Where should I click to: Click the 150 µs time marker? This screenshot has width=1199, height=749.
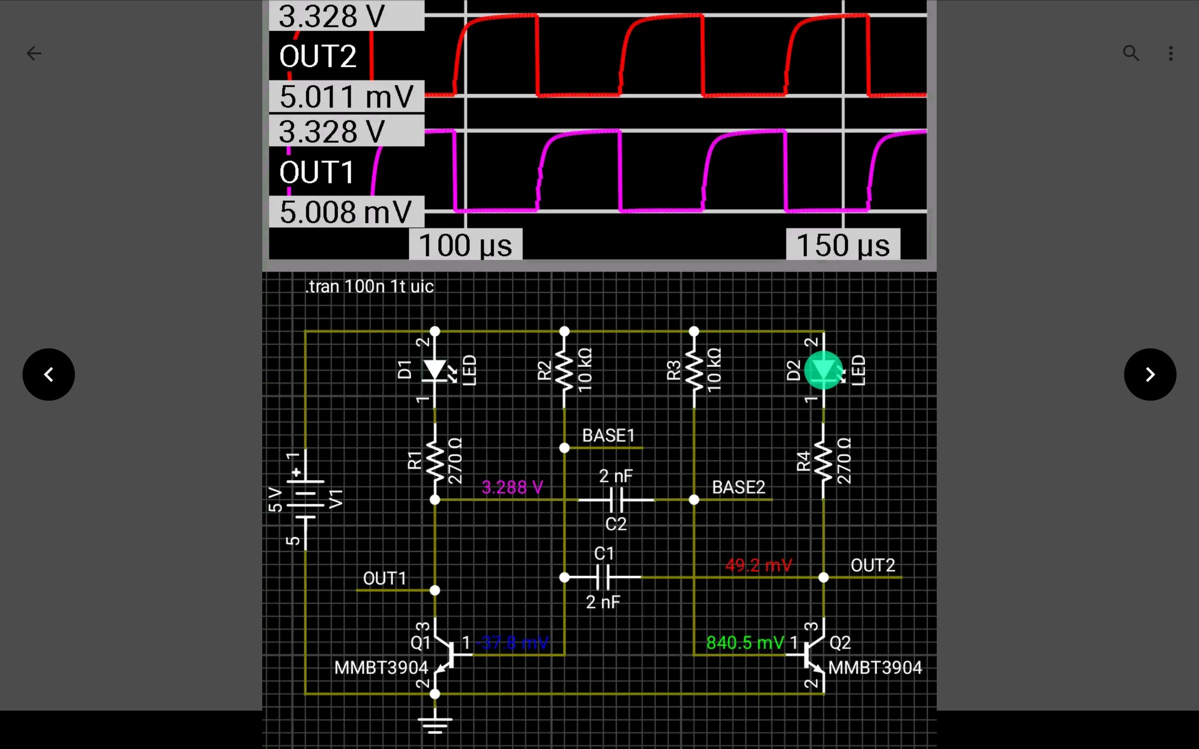pyautogui.click(x=843, y=245)
